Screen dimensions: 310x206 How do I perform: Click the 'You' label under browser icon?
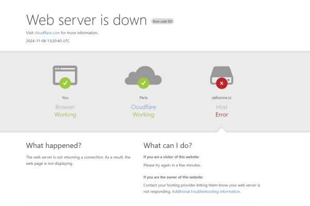(x=65, y=97)
